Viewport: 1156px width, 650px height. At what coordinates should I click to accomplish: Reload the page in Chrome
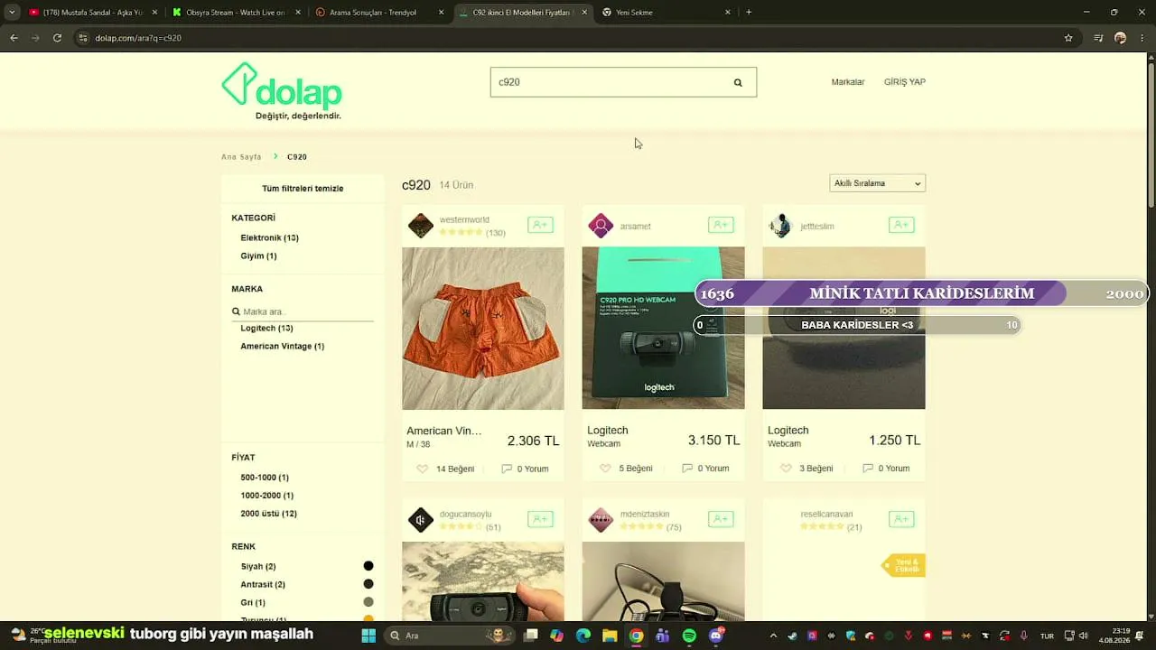[57, 38]
